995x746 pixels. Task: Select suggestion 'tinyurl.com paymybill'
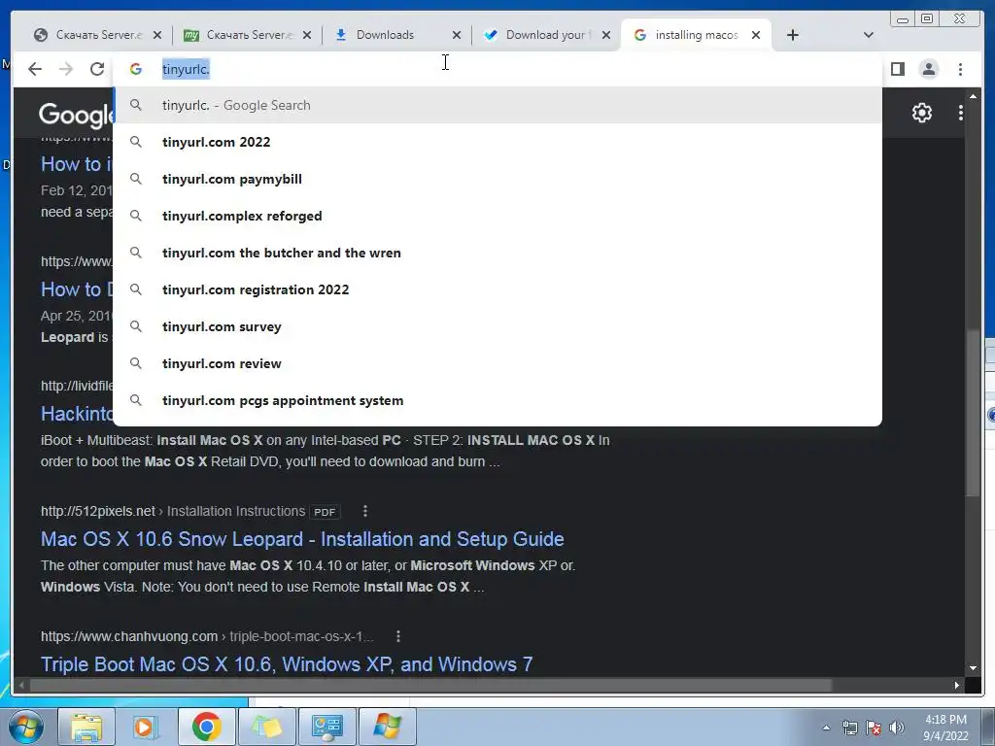tap(497, 179)
